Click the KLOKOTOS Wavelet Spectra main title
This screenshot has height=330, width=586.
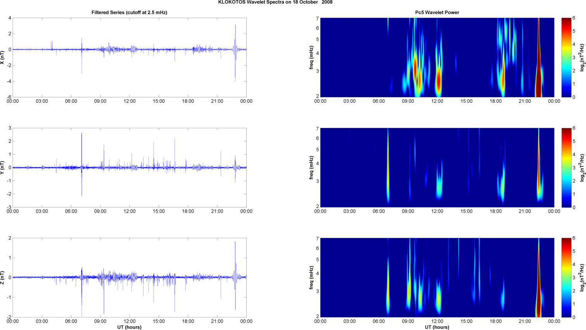[x=275, y=2]
